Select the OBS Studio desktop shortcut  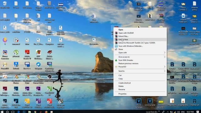click(50, 78)
